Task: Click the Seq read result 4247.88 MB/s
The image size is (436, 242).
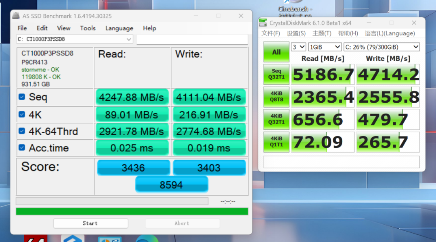Action: pyautogui.click(x=132, y=97)
